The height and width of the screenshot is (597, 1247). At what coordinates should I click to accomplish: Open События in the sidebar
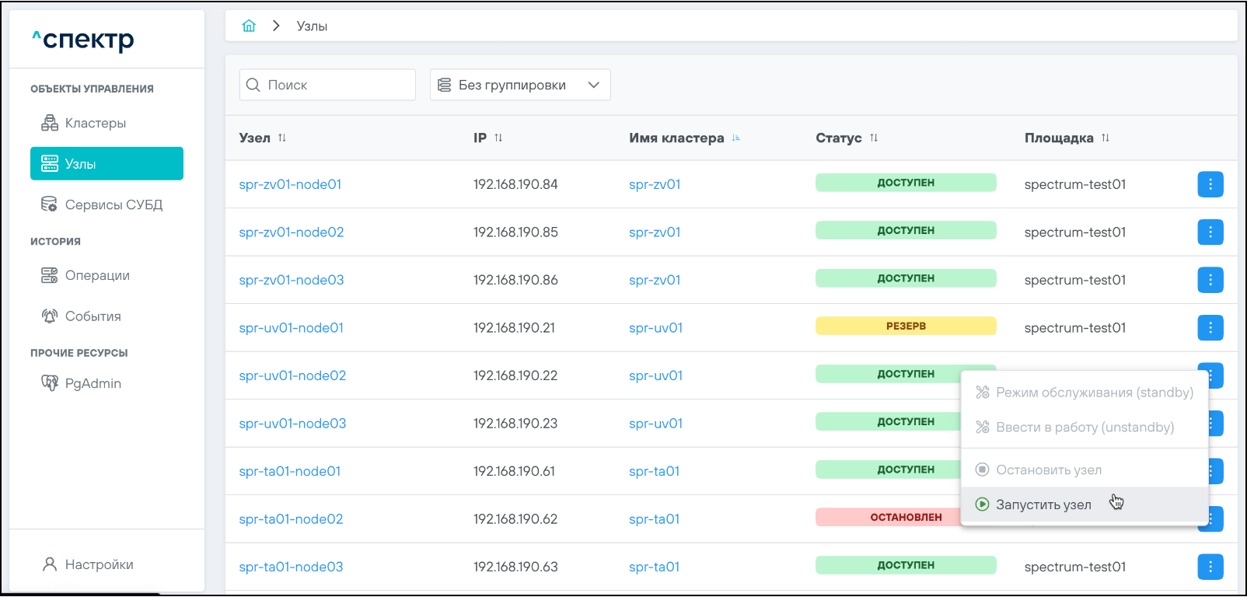[93, 316]
